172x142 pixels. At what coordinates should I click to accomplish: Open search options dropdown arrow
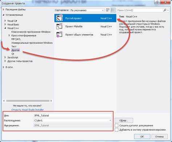coord(168,10)
